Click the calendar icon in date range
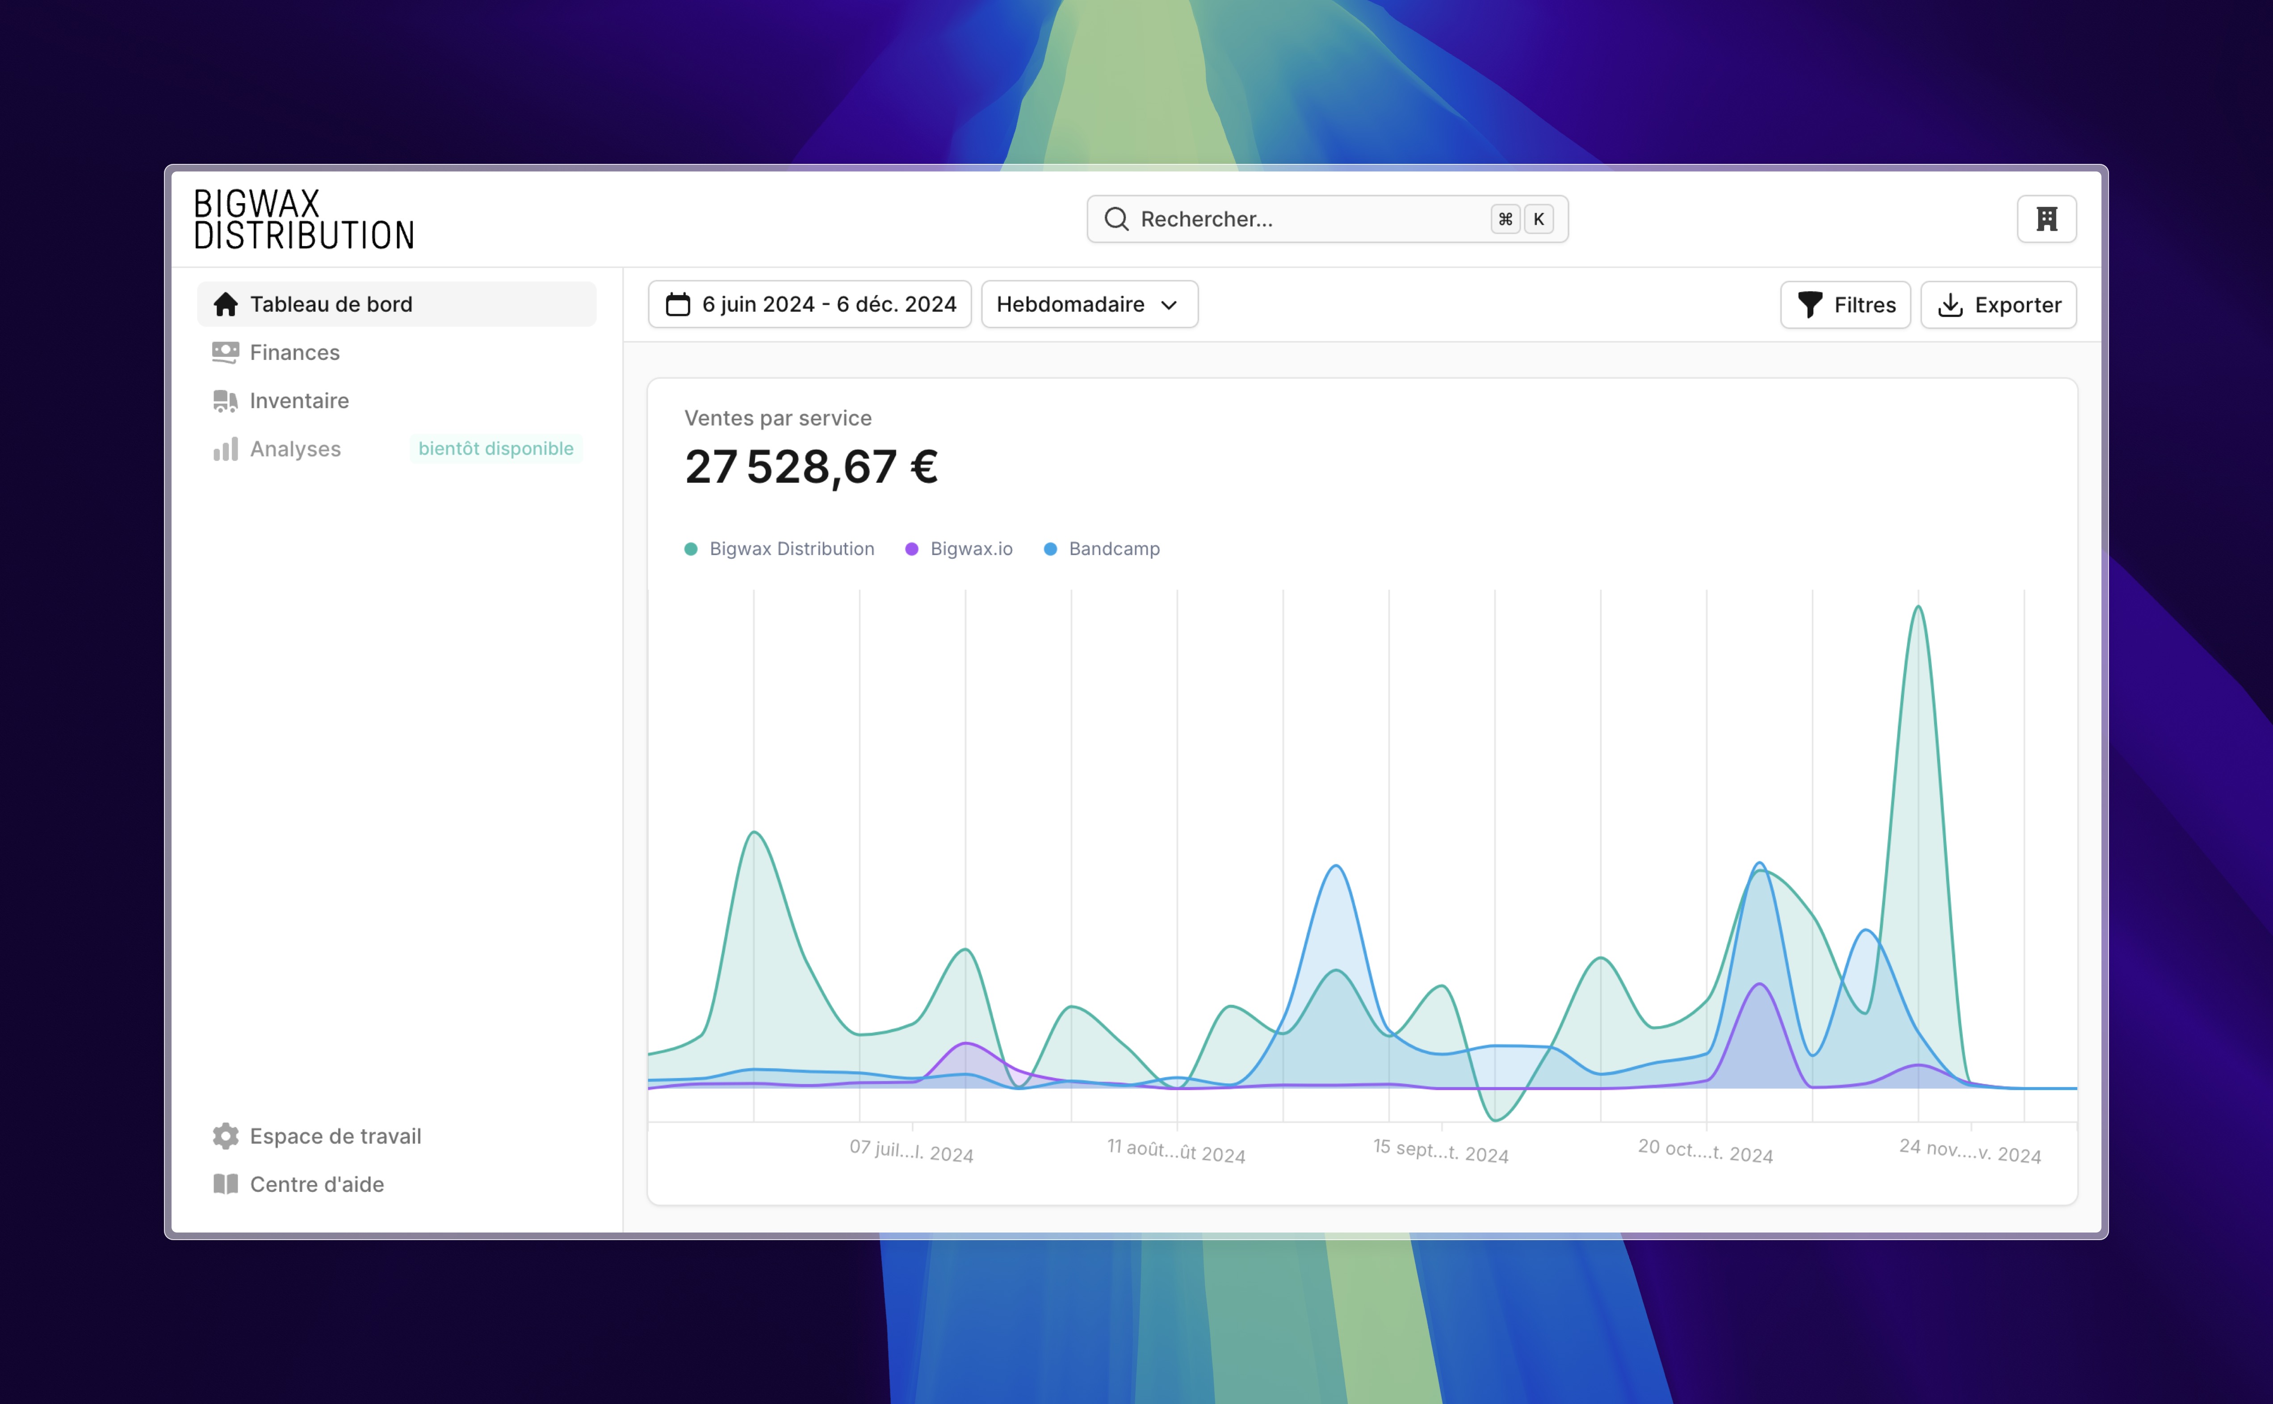This screenshot has width=2273, height=1404. tap(678, 305)
